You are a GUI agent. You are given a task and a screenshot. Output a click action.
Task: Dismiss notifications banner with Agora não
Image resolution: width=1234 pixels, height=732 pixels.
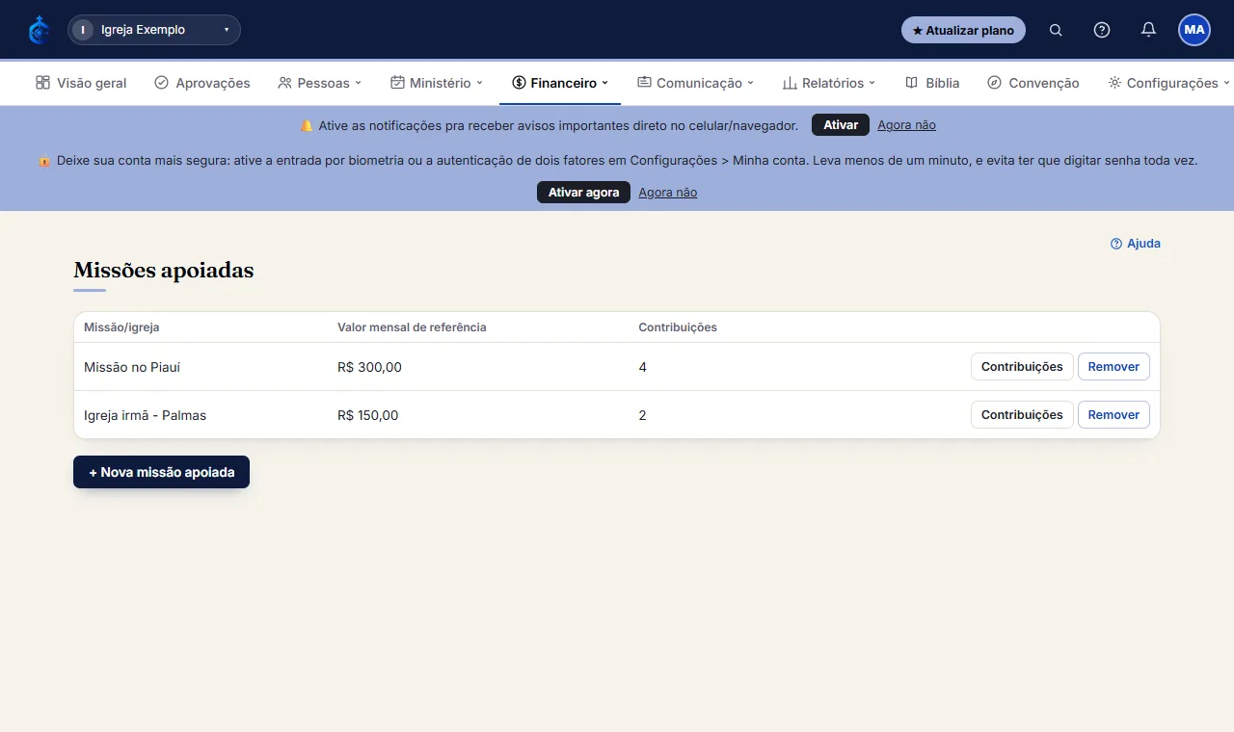906,125
